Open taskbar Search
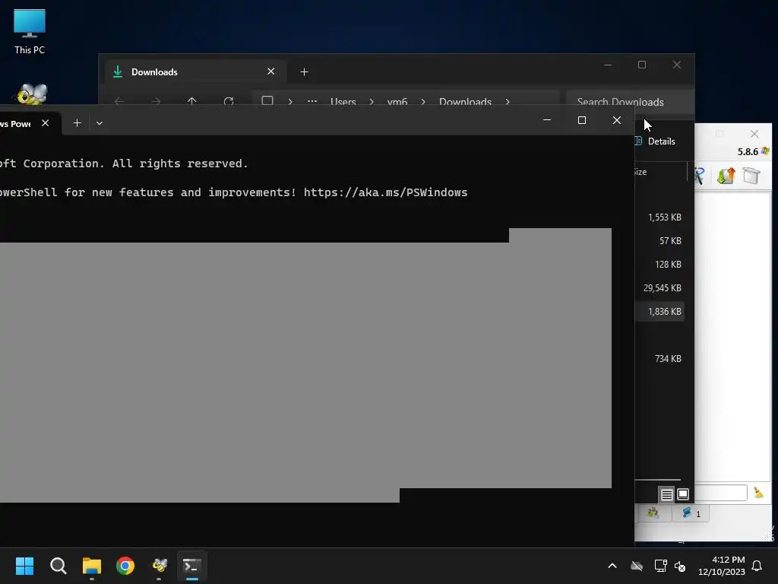This screenshot has width=778, height=584. 58,566
